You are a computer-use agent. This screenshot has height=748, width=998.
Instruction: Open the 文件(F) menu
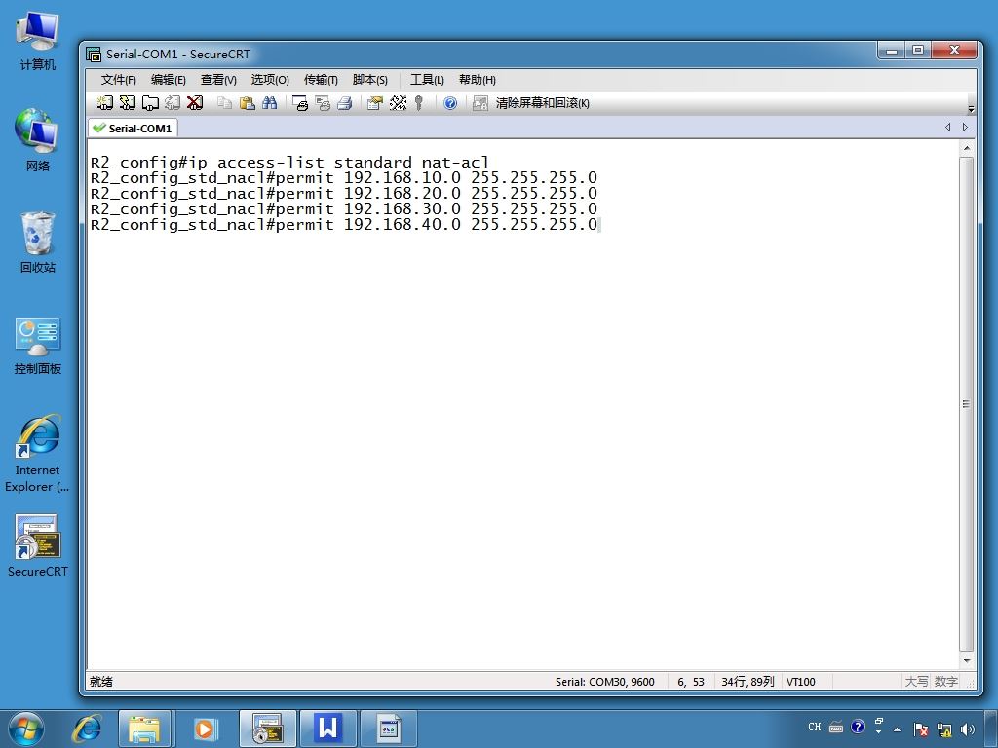pyautogui.click(x=118, y=80)
